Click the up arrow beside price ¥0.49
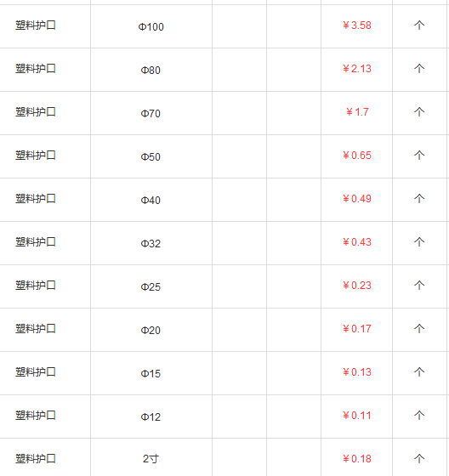Viewport: 449px width, 476px height. pyautogui.click(x=419, y=199)
